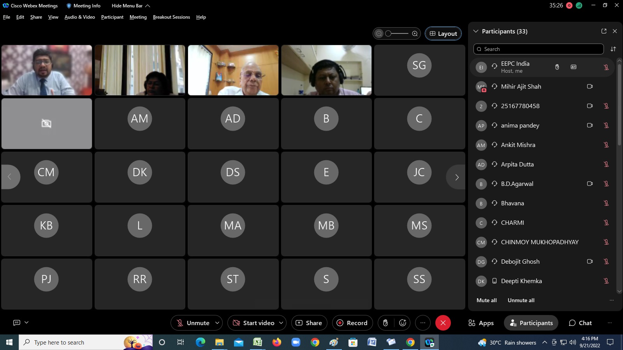Click the Unmute button
The height and width of the screenshot is (350, 623).
pyautogui.click(x=193, y=323)
